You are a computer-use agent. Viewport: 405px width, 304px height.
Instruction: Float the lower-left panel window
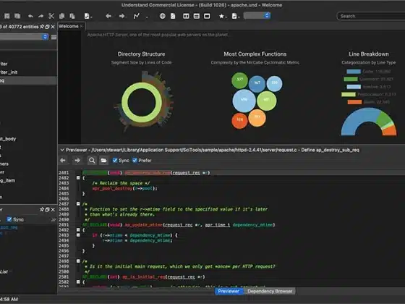[47, 209]
